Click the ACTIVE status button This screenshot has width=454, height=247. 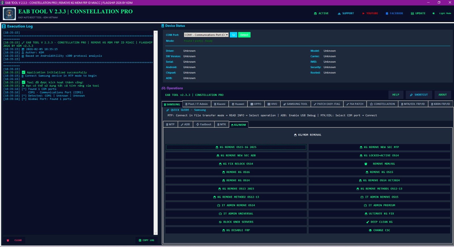click(321, 13)
